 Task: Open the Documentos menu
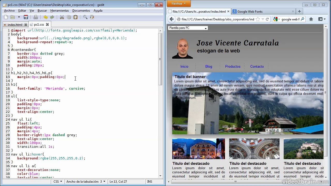pos(81,11)
